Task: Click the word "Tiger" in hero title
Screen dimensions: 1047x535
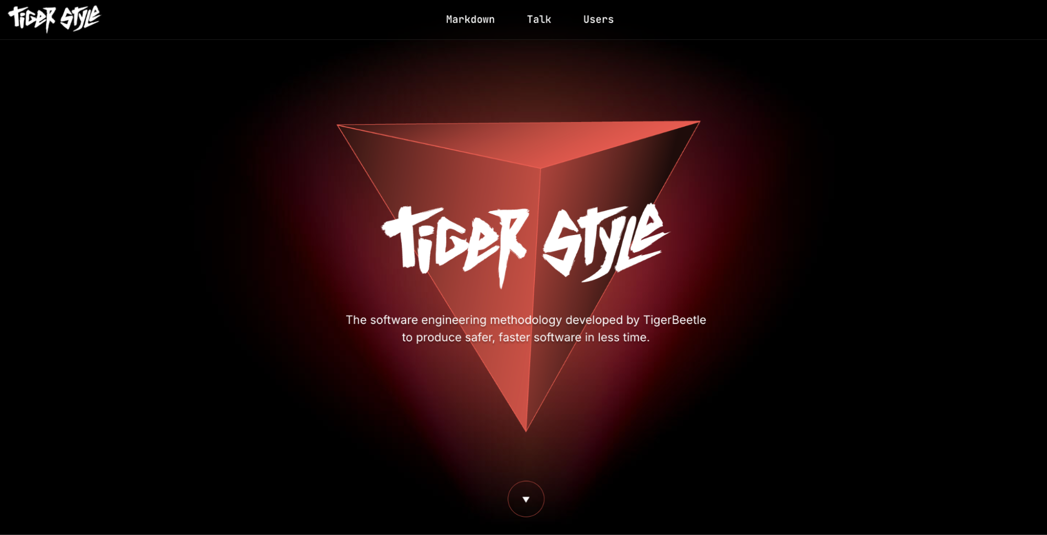Action: click(455, 246)
